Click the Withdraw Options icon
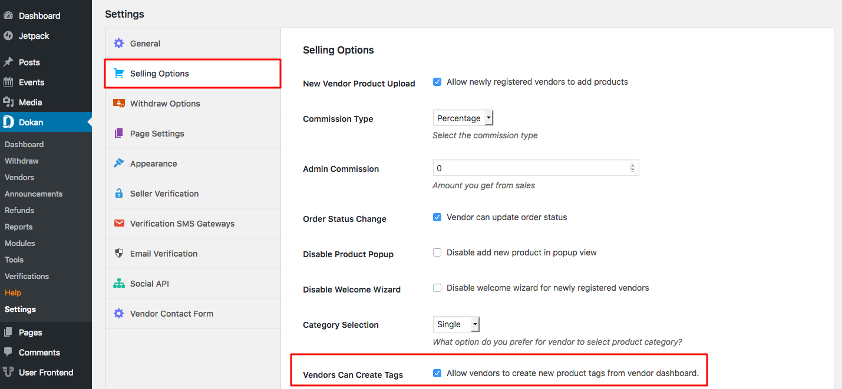Image resolution: width=842 pixels, height=389 pixels. click(x=119, y=104)
